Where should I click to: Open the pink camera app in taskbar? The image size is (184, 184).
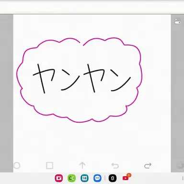pyautogui.click(x=59, y=178)
